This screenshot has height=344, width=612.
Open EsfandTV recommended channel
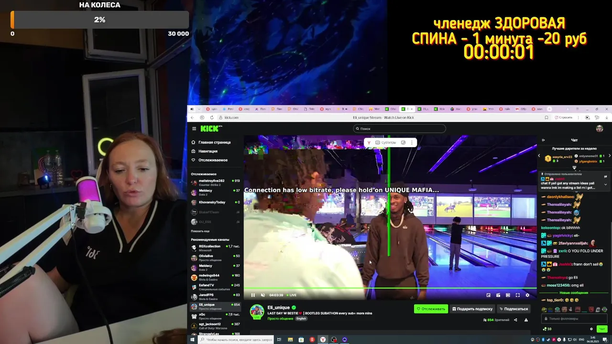point(215,287)
